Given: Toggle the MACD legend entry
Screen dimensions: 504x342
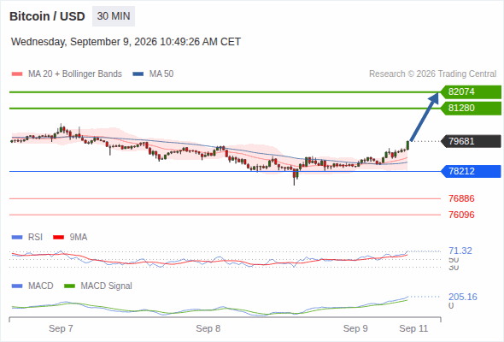Looking at the screenshot, I should [32, 286].
